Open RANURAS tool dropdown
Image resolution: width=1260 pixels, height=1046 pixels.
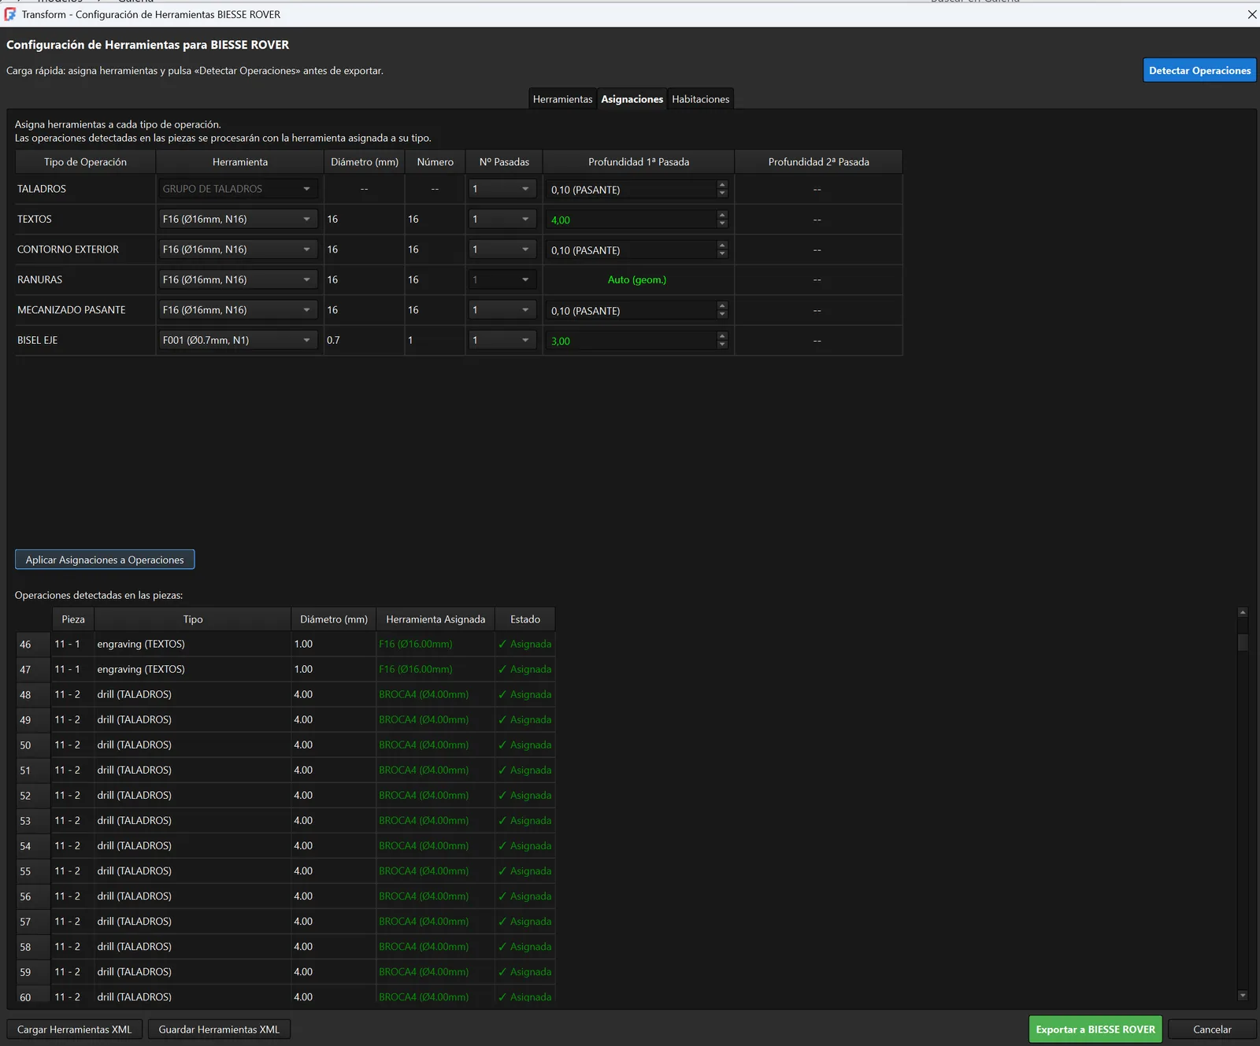[238, 279]
